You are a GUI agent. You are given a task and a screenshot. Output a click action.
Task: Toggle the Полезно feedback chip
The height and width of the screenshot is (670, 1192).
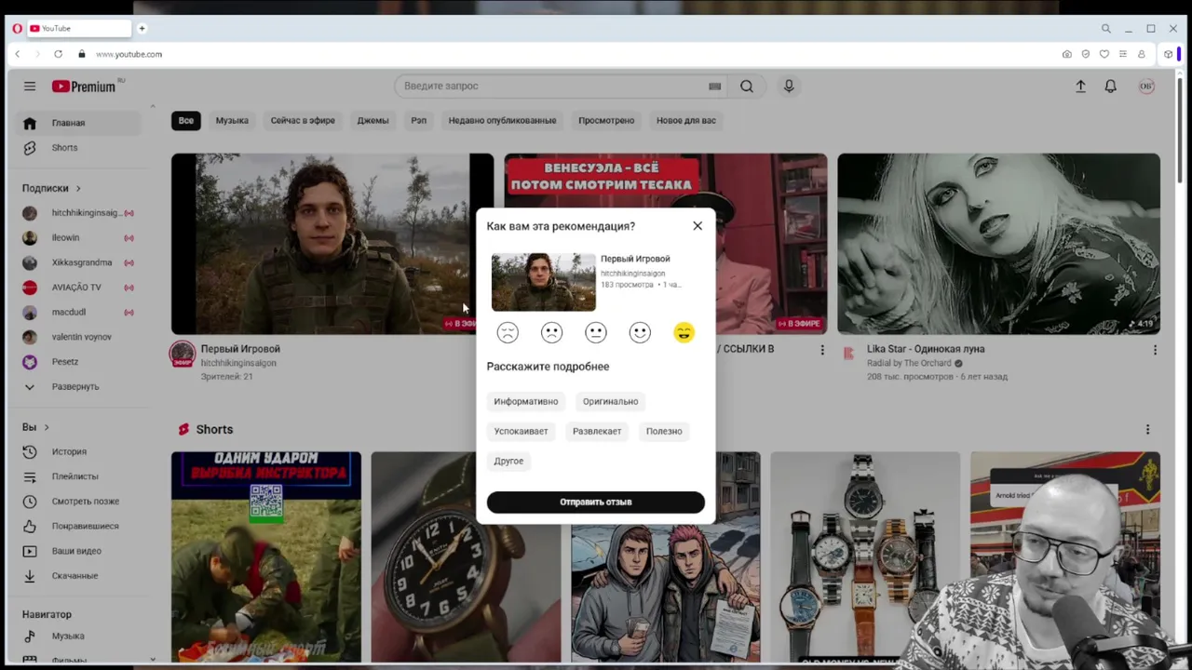(664, 431)
